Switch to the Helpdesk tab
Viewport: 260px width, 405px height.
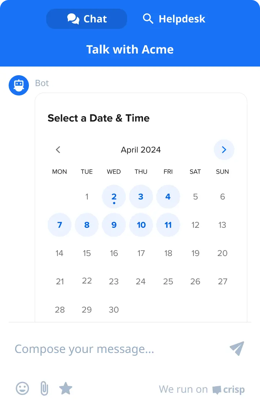[x=173, y=18]
